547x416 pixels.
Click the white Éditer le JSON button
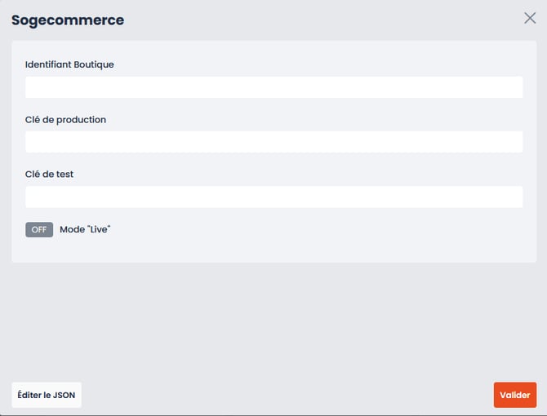coord(47,395)
